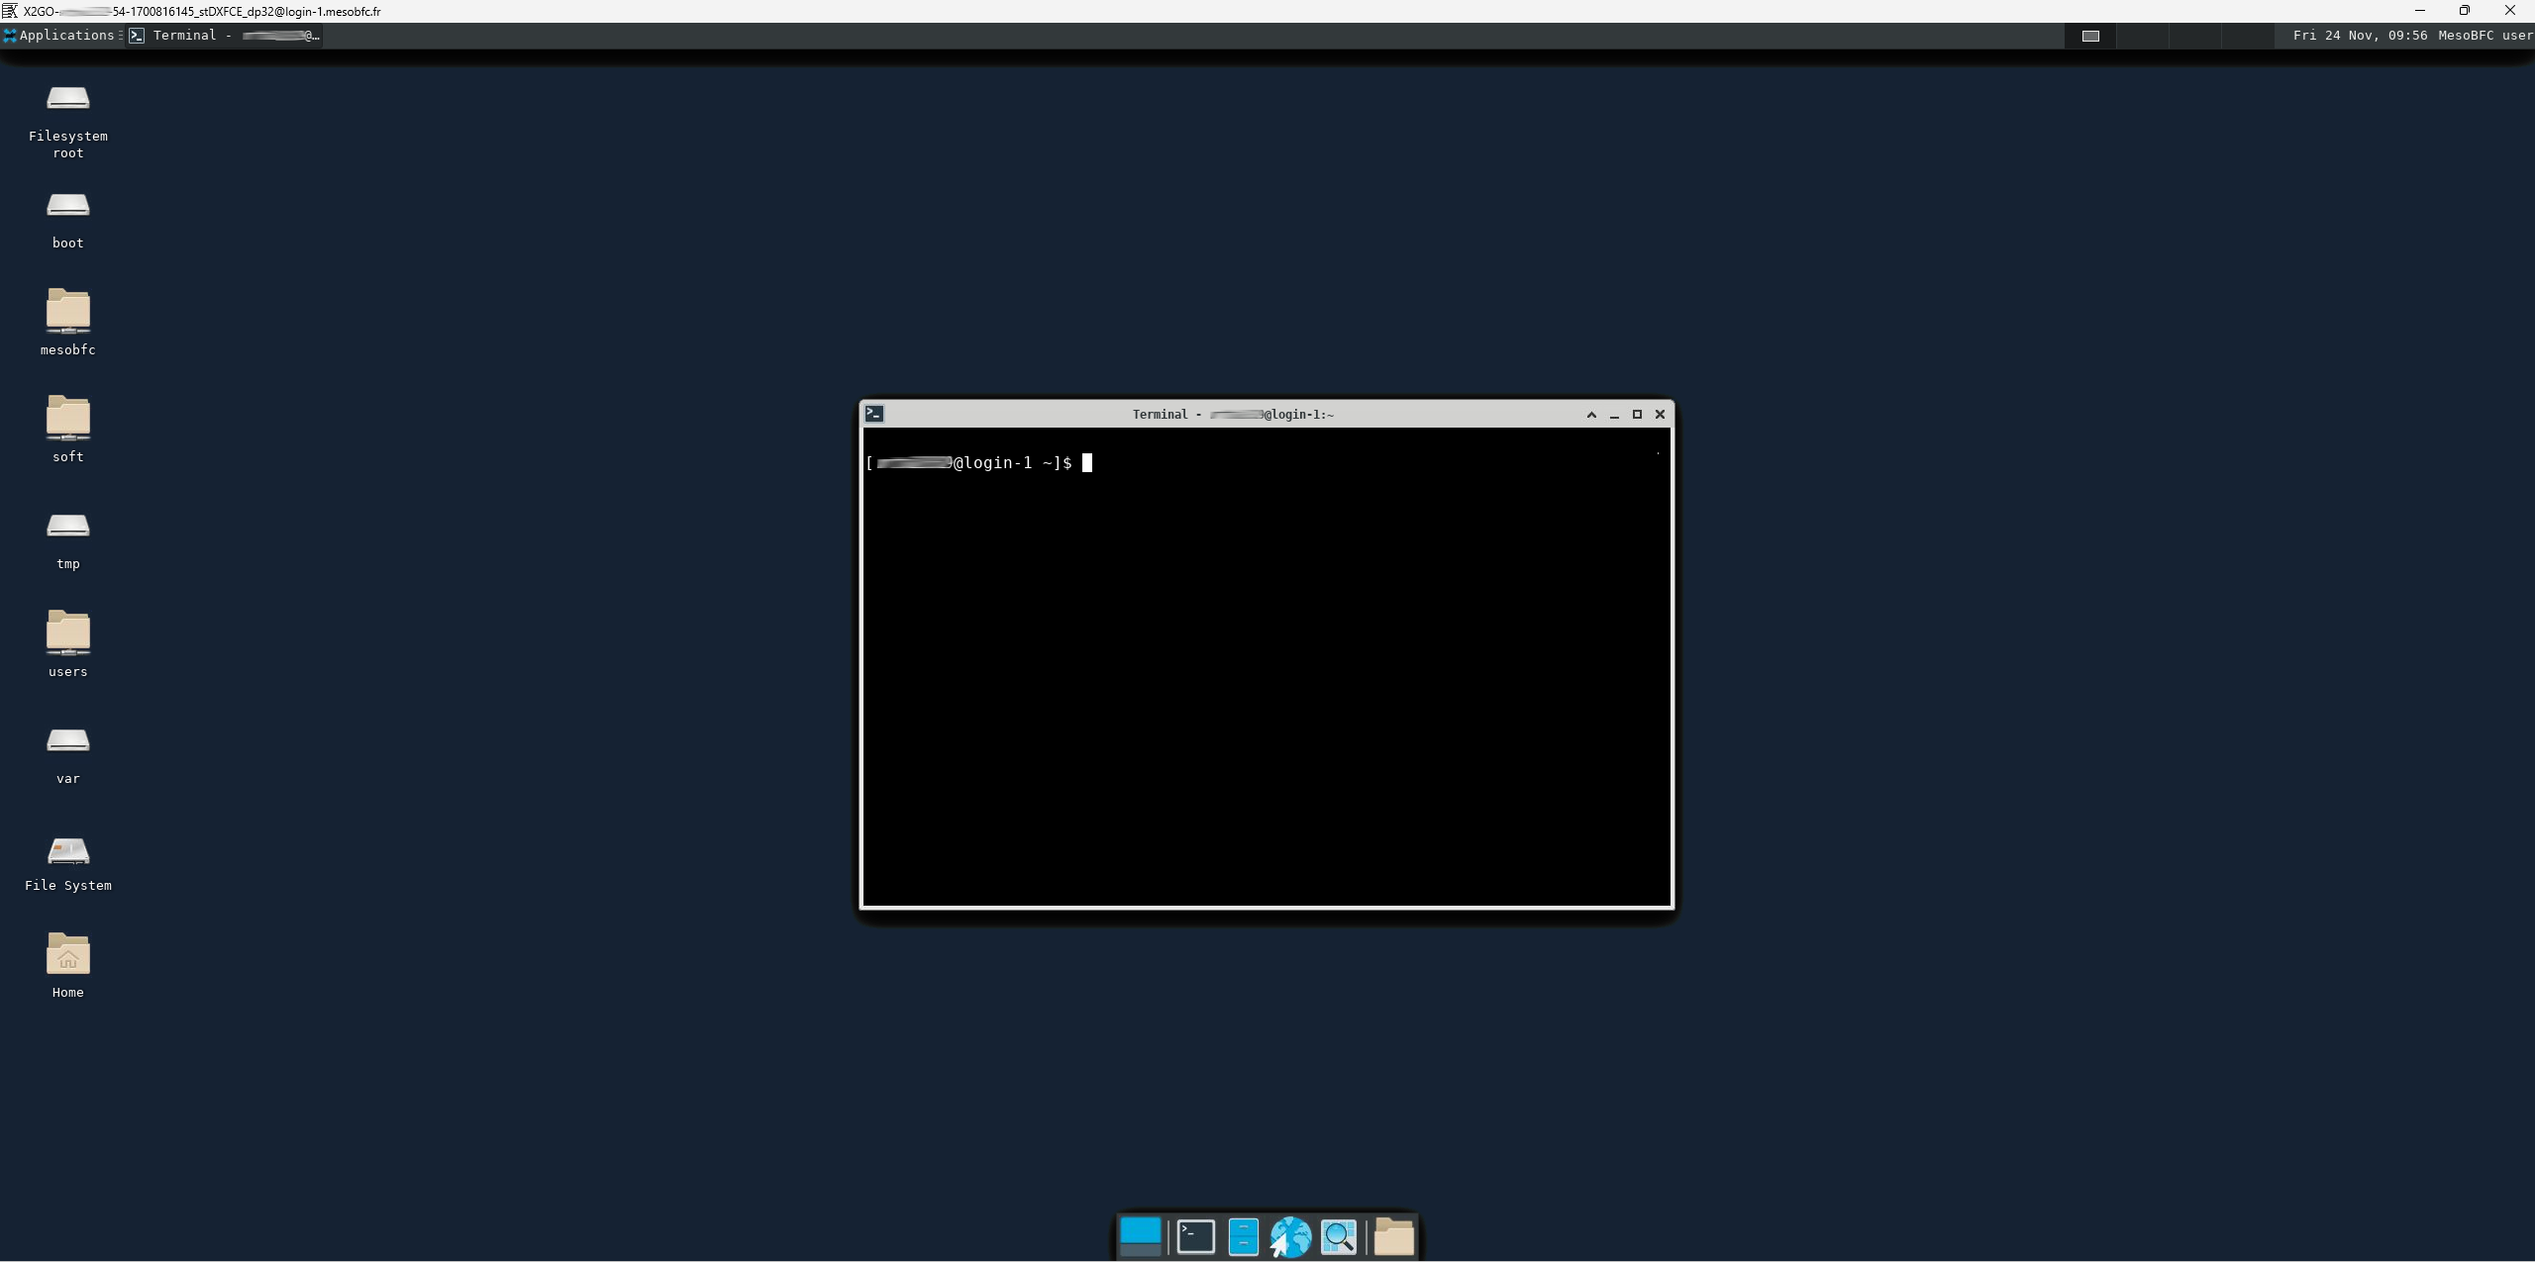The image size is (2535, 1262).
Task: Open the users folder on the desktop
Action: point(67,632)
